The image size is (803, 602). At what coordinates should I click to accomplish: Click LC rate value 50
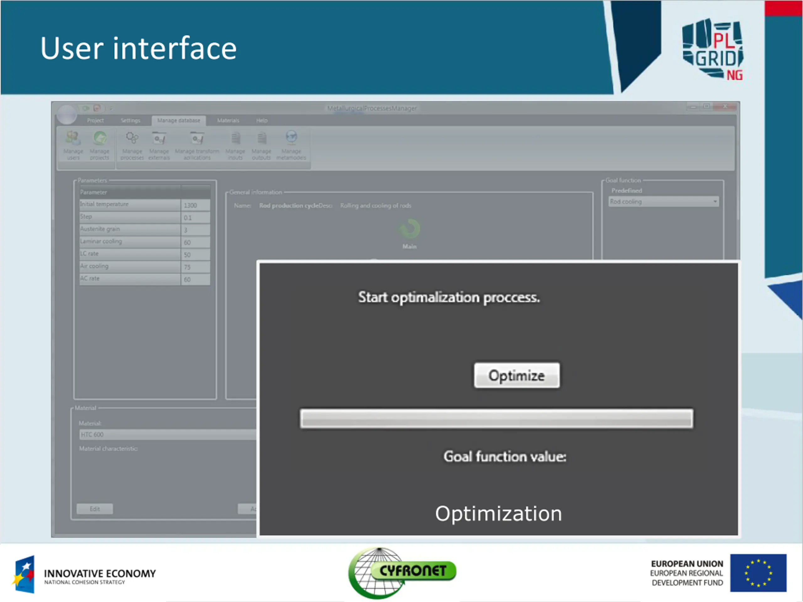pyautogui.click(x=196, y=255)
